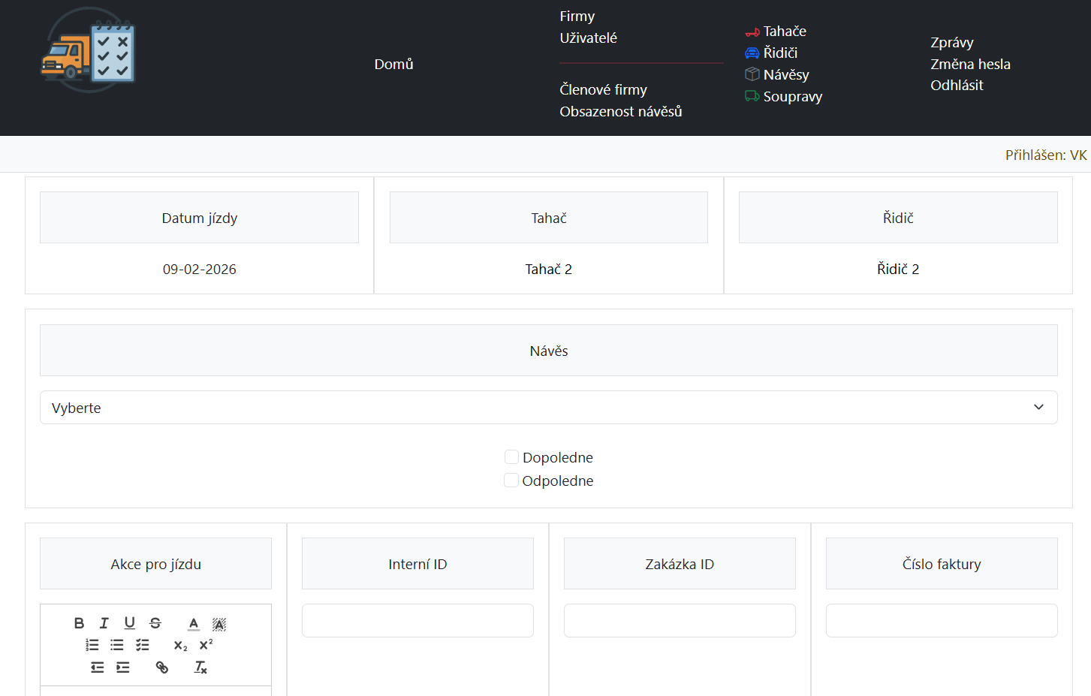
Task: Click the truck checklist logo
Action: coord(88,50)
